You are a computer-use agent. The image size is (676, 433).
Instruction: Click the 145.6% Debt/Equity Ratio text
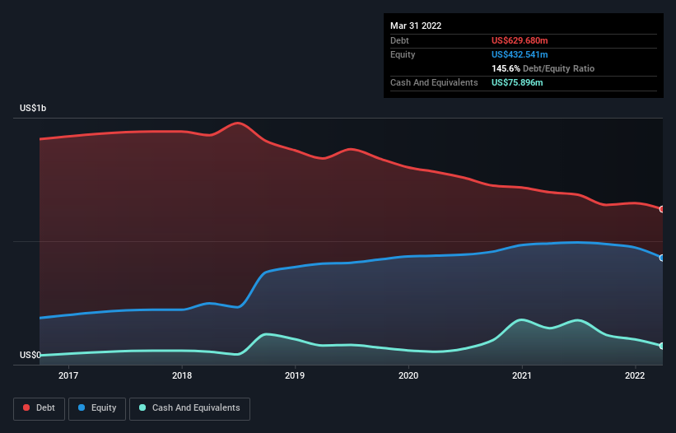543,68
